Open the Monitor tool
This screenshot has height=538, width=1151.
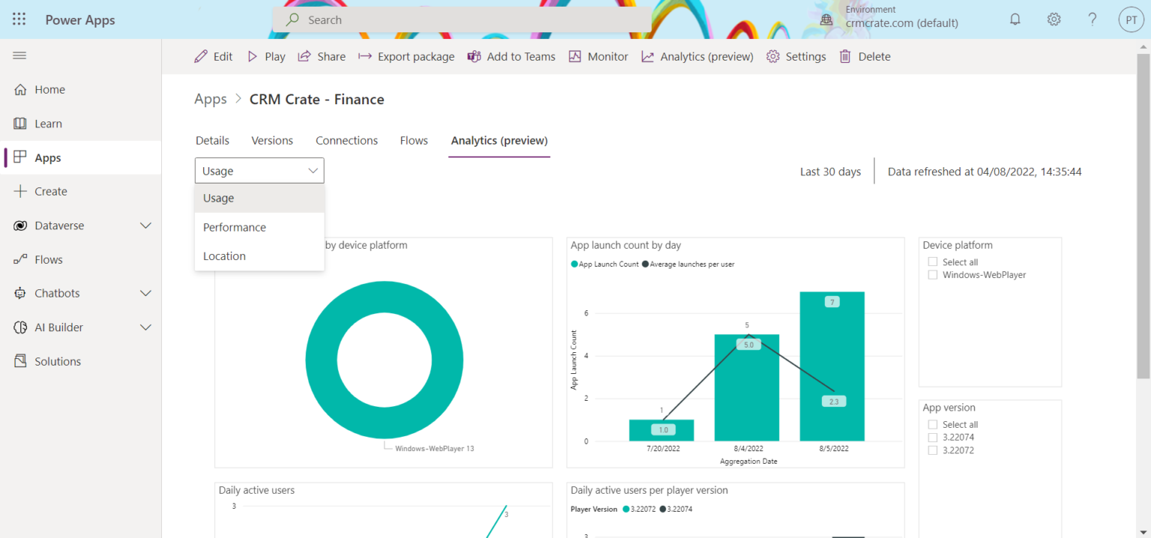click(575, 55)
